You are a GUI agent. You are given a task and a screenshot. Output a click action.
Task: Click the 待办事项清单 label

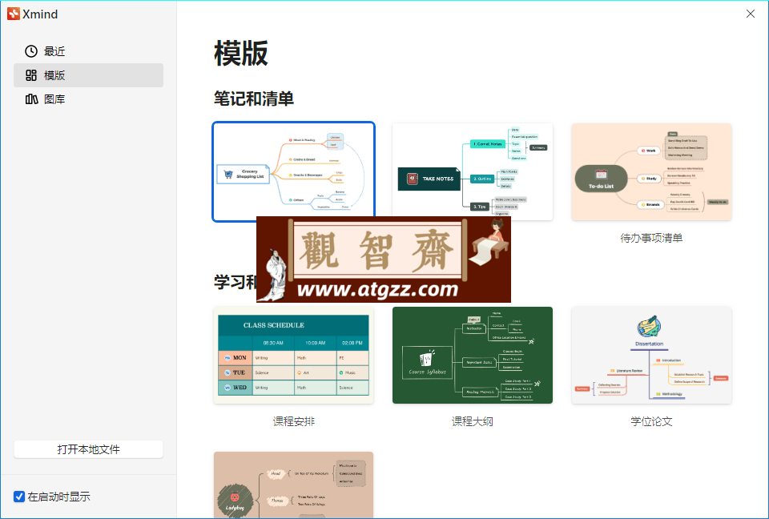pyautogui.click(x=651, y=238)
